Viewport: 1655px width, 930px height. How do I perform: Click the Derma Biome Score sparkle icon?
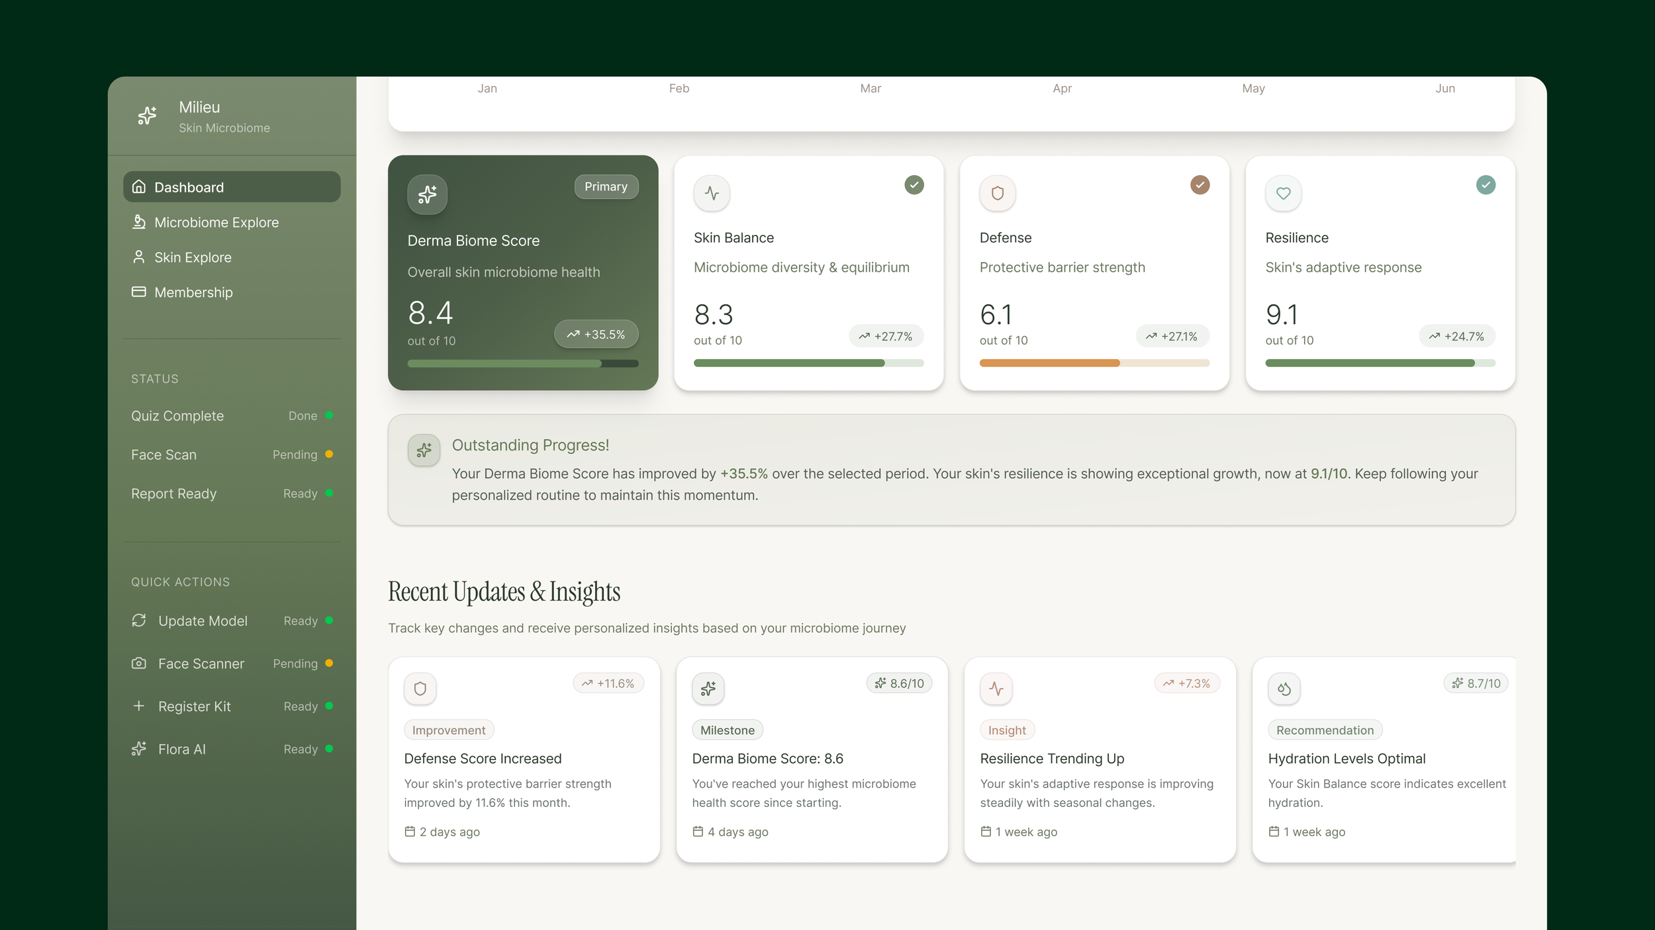[427, 194]
